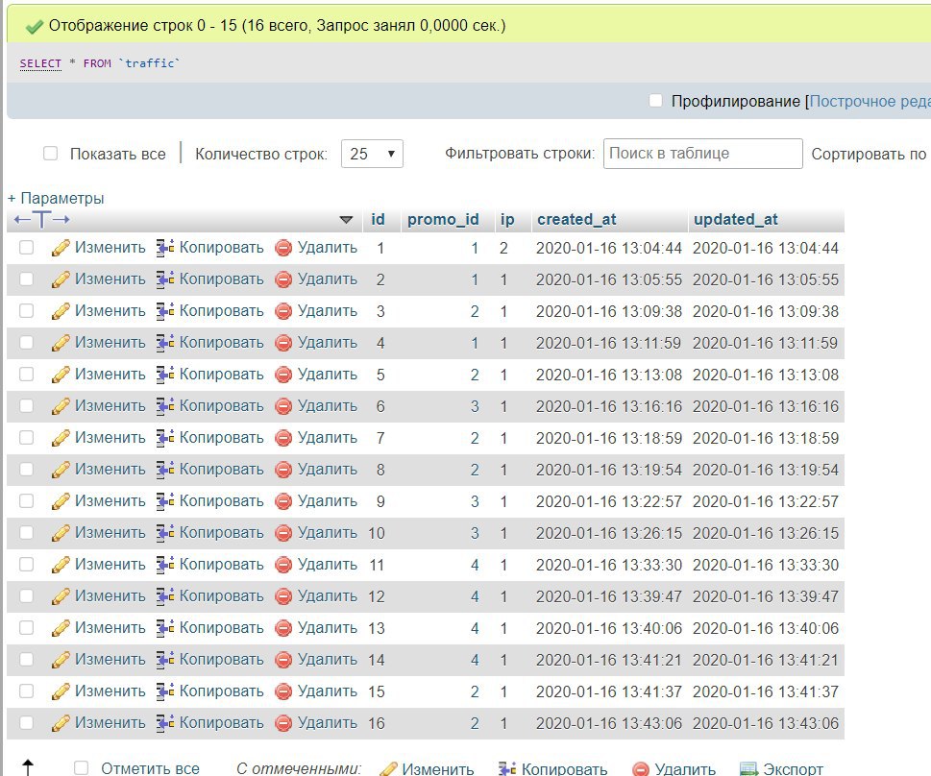This screenshot has width=931, height=776.
Task: Click the bottom delete icon for checked rows
Action: (x=641, y=768)
